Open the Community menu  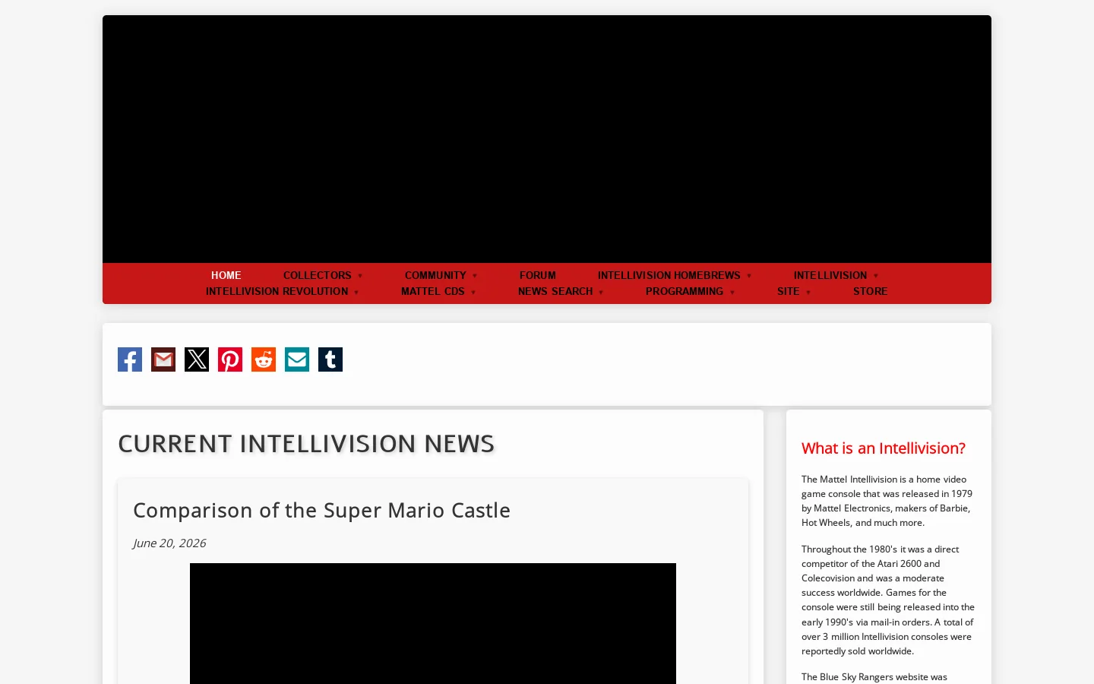(x=435, y=275)
